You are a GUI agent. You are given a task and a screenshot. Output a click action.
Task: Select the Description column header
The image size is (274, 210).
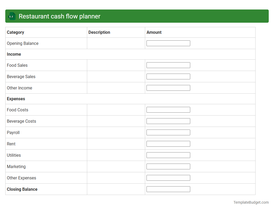[99, 32]
